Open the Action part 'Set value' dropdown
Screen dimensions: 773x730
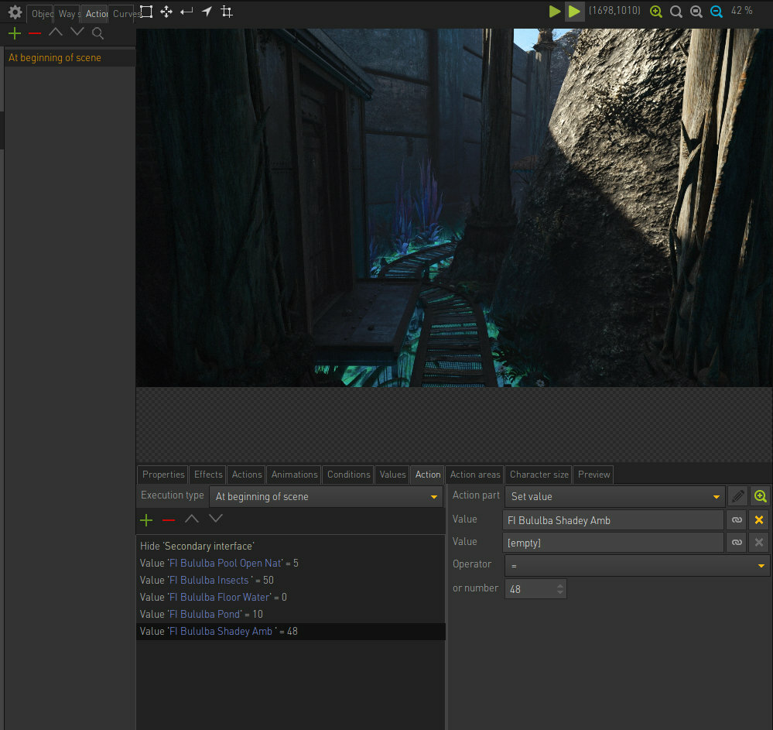(x=614, y=497)
